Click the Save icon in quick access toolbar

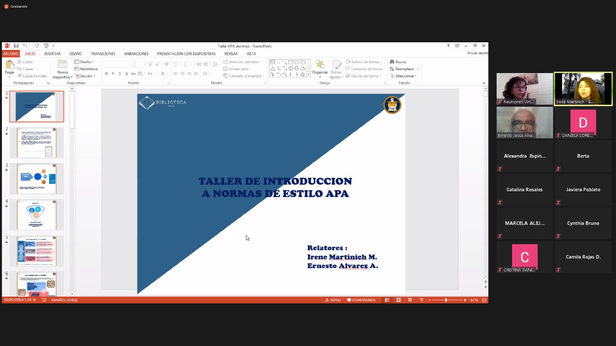tap(16, 46)
